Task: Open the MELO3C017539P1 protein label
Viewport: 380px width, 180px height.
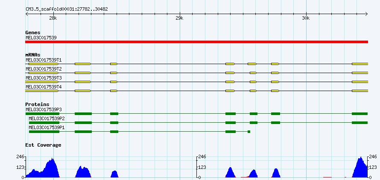Action: (x=47, y=127)
